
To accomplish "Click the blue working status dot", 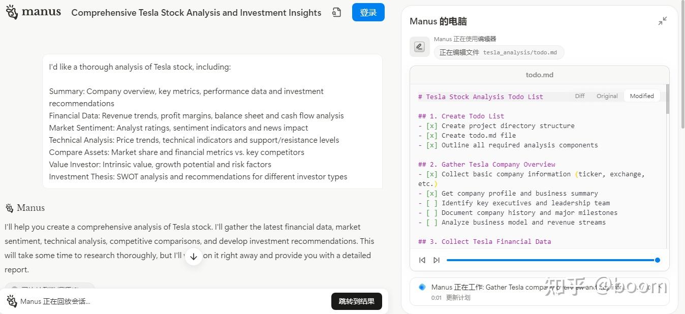I will tap(422, 287).
